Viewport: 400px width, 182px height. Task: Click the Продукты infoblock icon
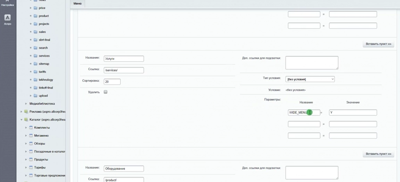pyautogui.click(x=31, y=160)
